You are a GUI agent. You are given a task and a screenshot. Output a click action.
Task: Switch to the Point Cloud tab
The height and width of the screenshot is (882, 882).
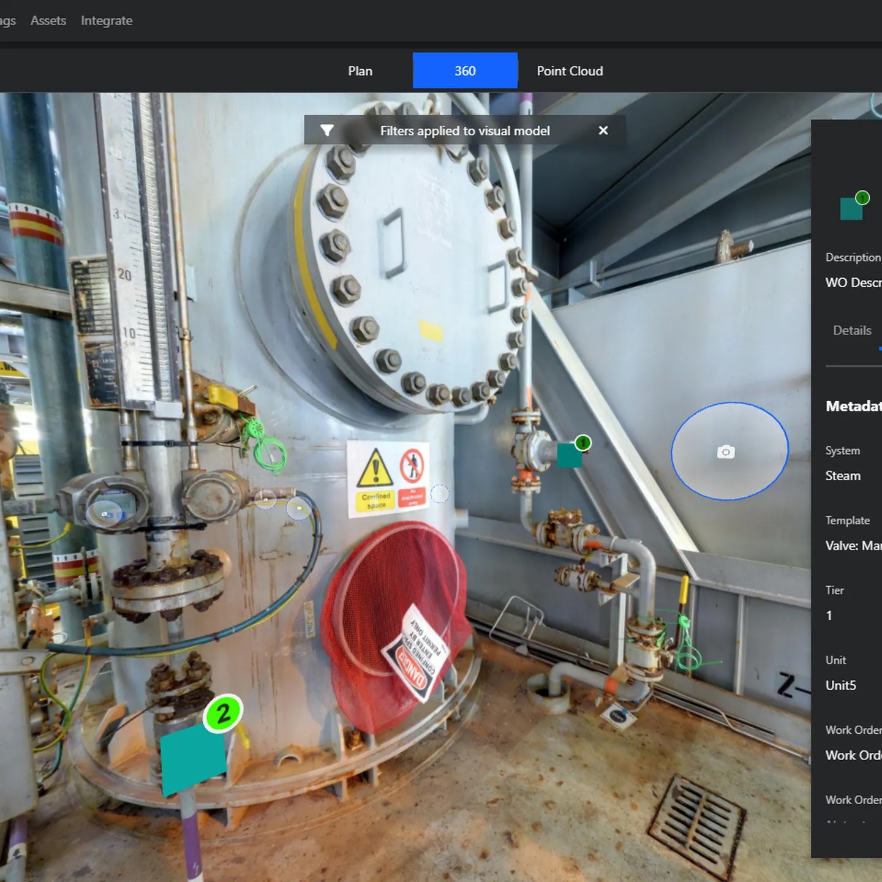pyautogui.click(x=570, y=71)
